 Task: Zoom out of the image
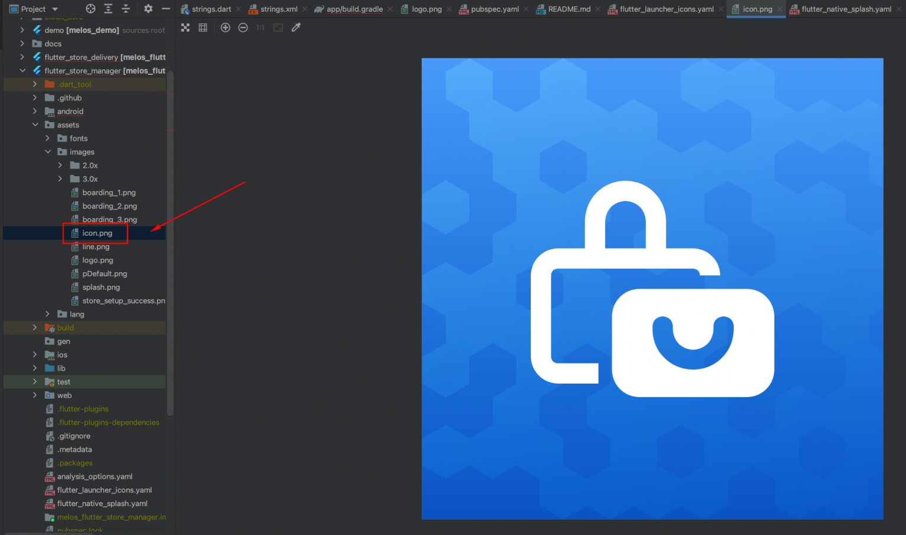(243, 27)
